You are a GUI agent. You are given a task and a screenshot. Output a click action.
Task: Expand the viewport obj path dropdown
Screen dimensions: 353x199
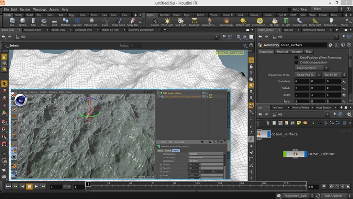coord(216,37)
